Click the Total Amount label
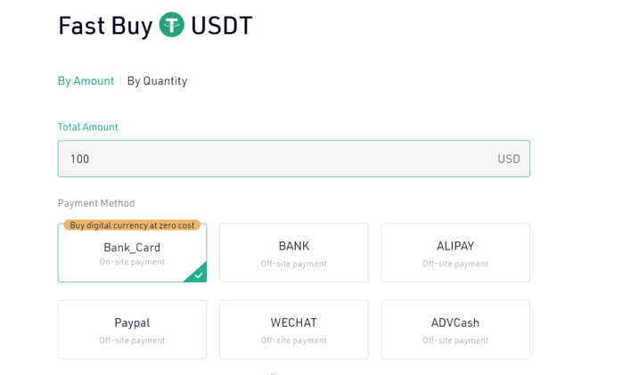The image size is (623, 375). pyautogui.click(x=88, y=126)
